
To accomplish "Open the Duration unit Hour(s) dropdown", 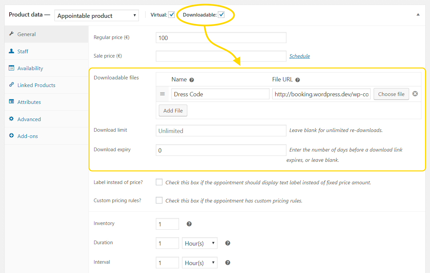I will pos(200,243).
